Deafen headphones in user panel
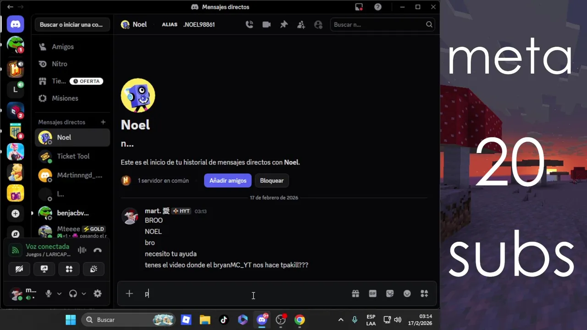Image resolution: width=587 pixels, height=330 pixels. [73, 294]
